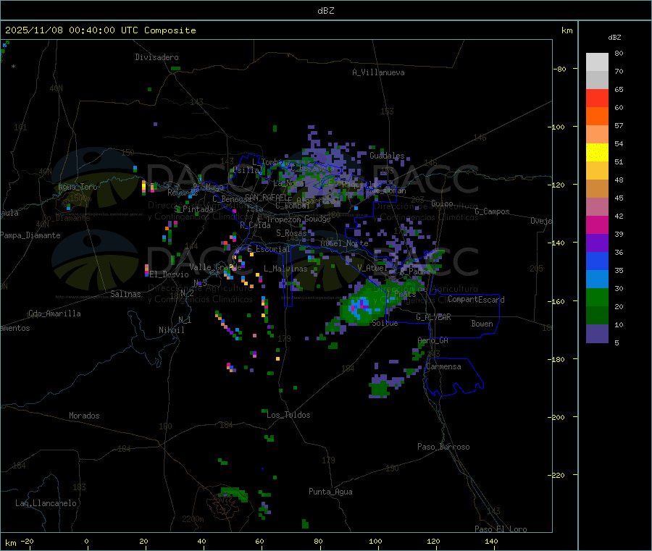Click the 2025/11/08 00:40:00 UTC Composite timestamp
The image size is (652, 551).
point(100,30)
